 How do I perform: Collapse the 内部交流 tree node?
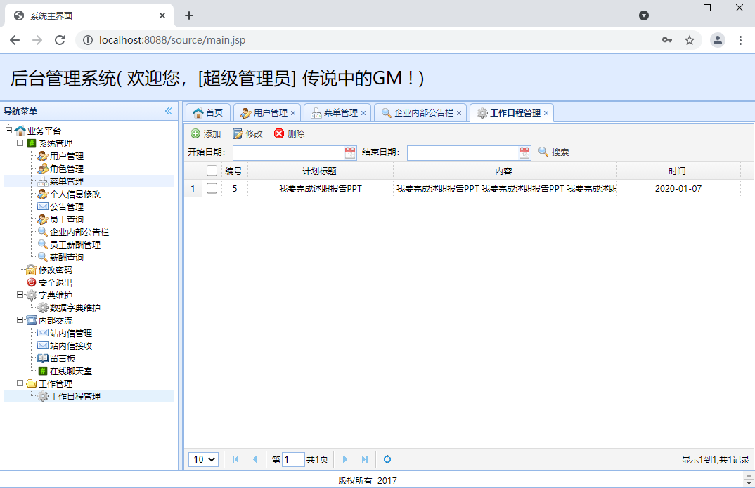20,320
